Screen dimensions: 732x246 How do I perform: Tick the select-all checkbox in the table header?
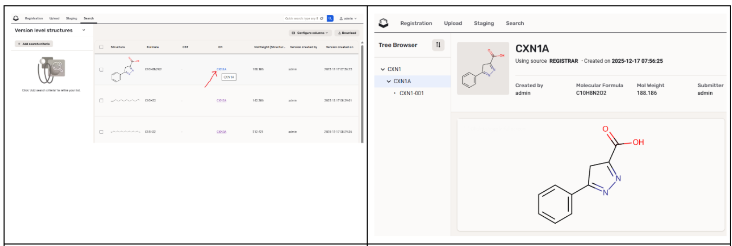pos(102,47)
